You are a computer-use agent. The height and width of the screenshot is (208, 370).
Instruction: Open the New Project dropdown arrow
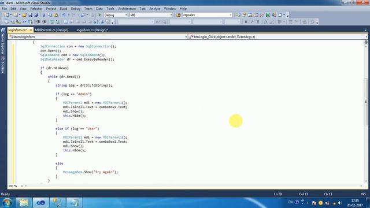(x=10, y=15)
